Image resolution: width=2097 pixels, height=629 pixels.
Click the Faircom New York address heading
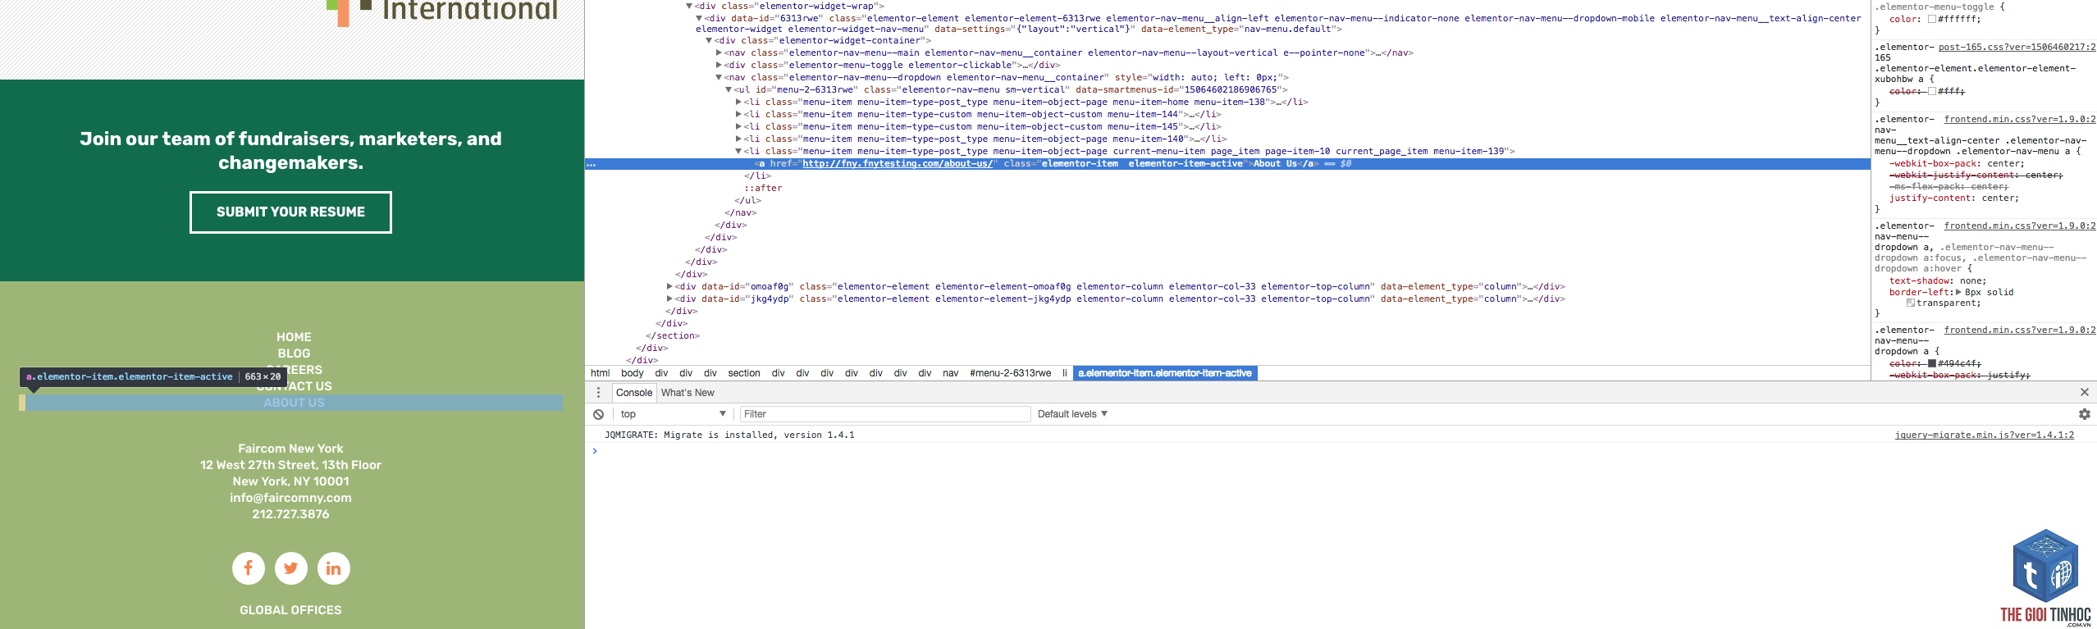pyautogui.click(x=290, y=449)
